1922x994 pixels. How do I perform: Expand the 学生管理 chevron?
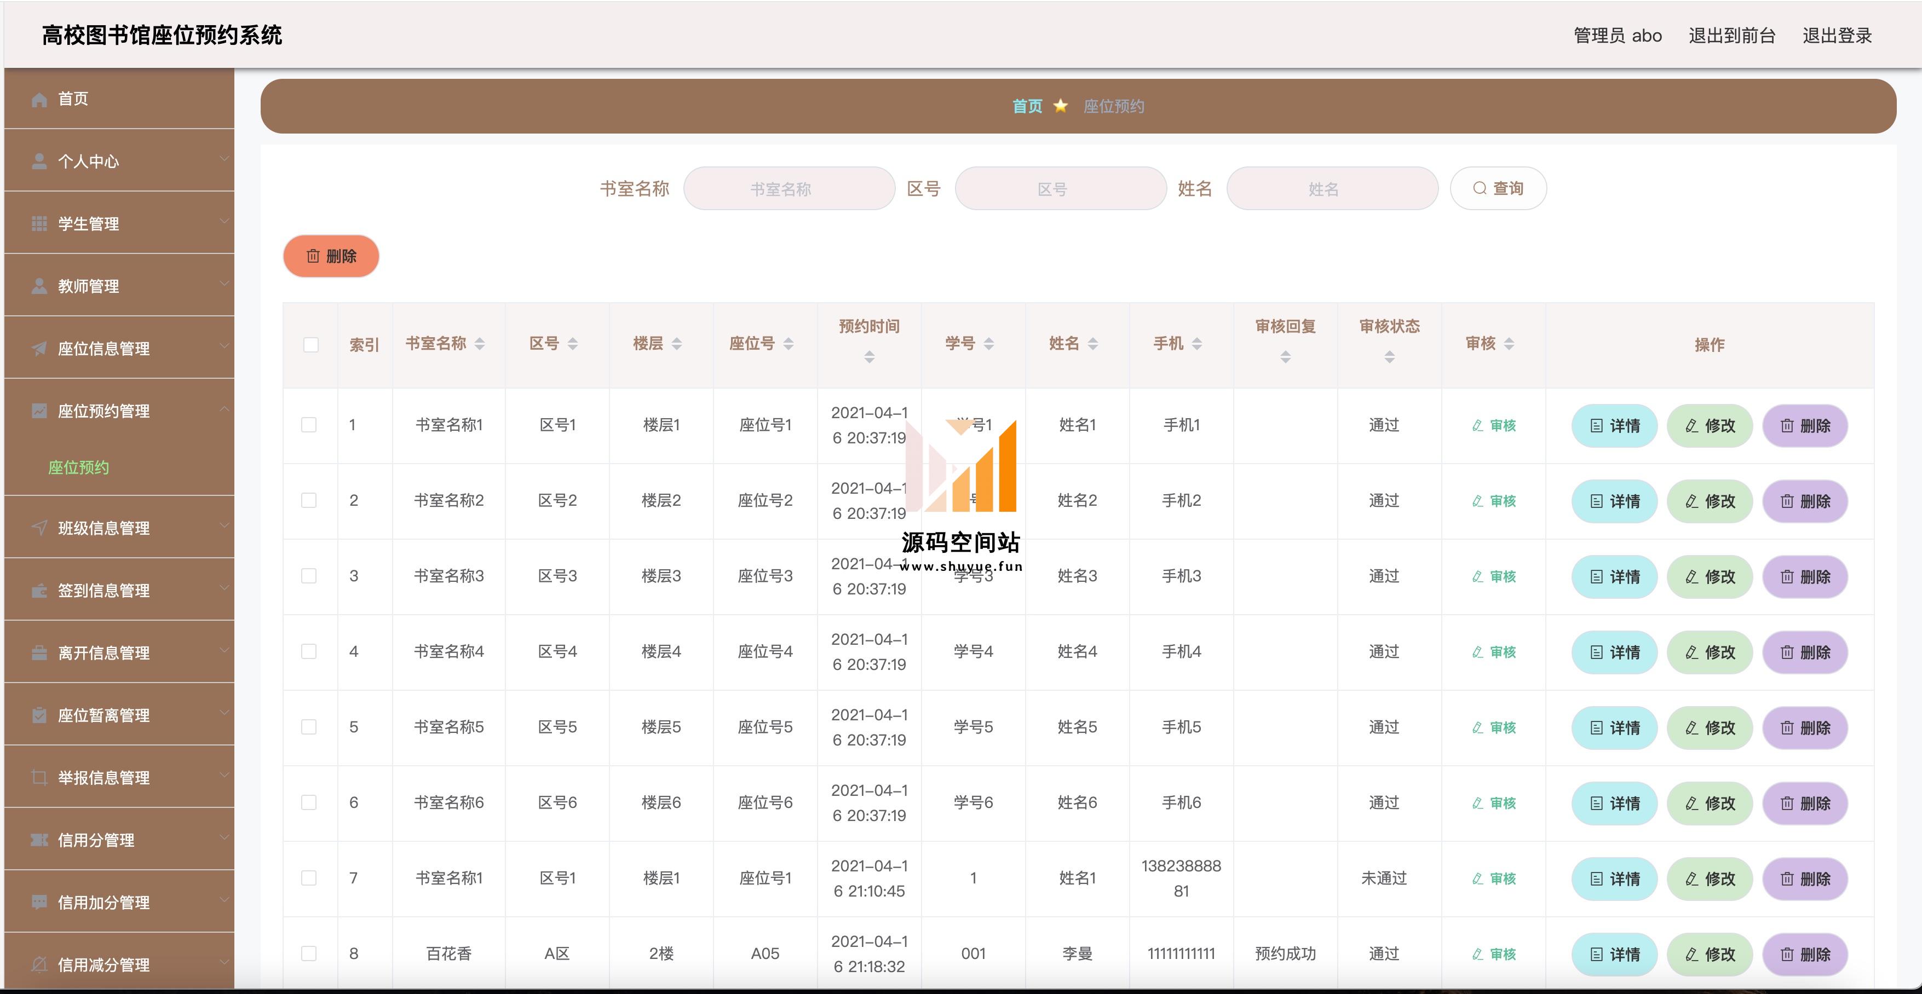click(224, 222)
